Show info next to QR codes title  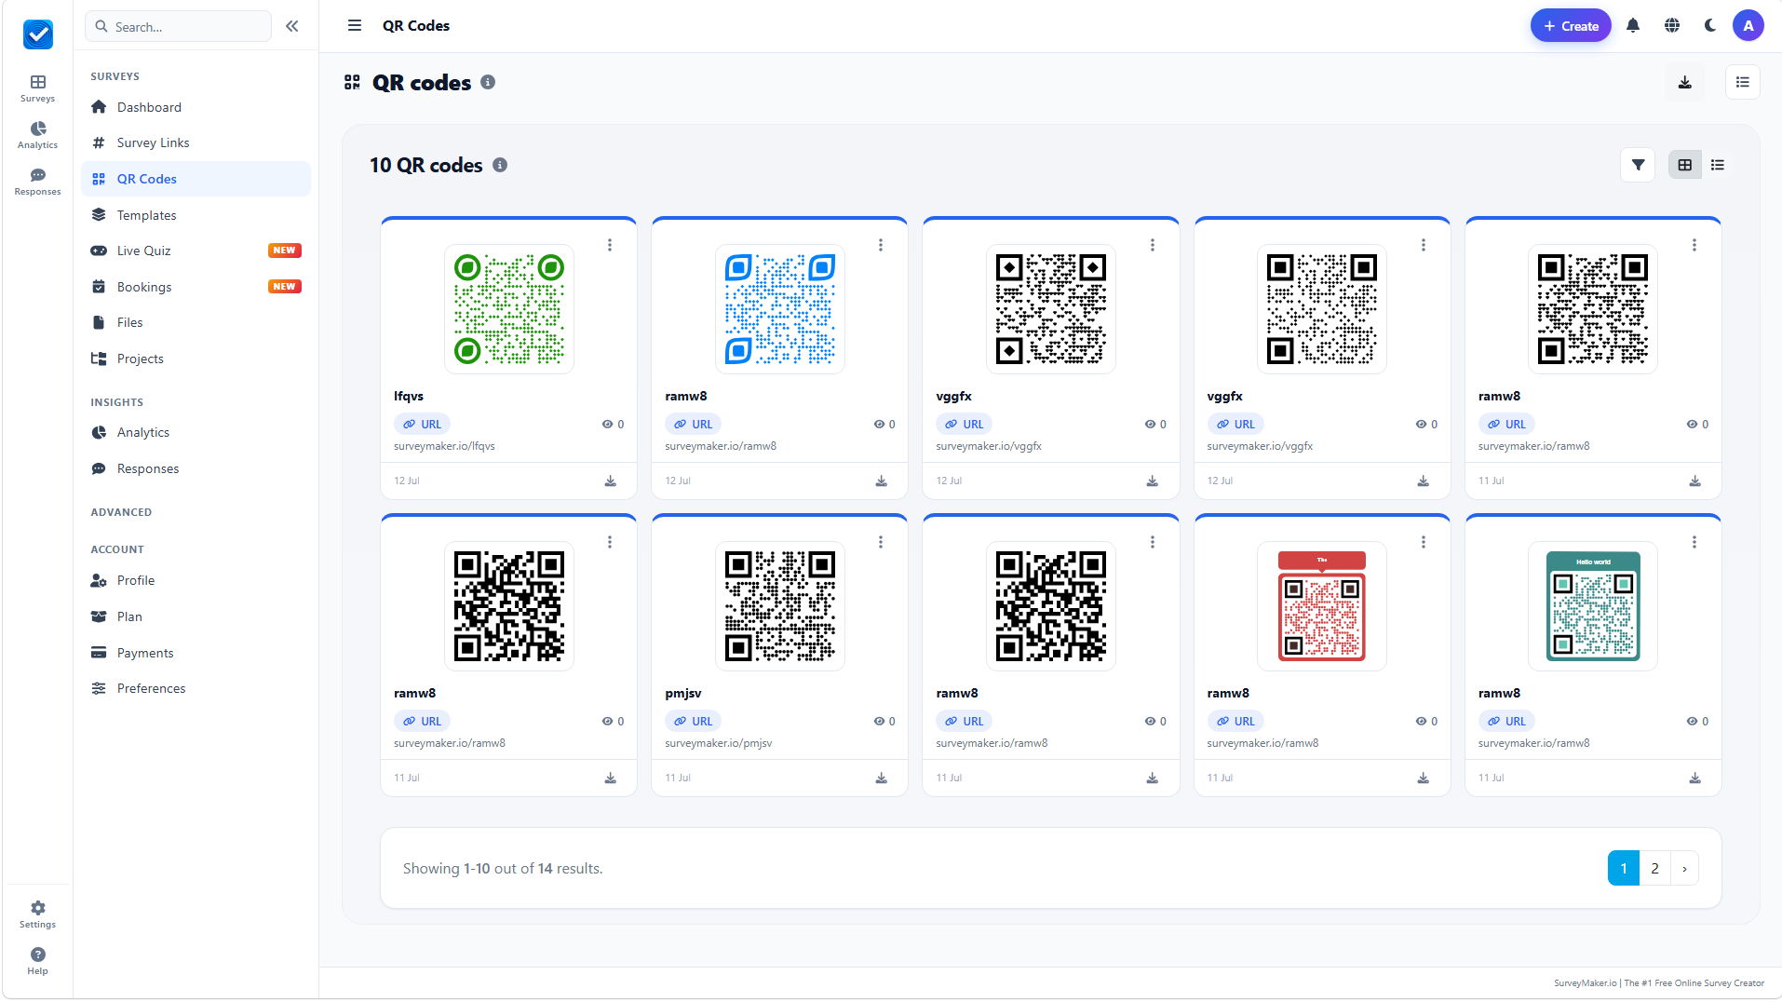pos(488,82)
